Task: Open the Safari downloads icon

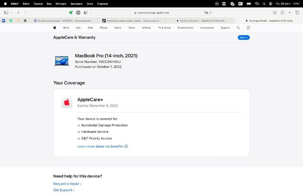Action: pos(275,12)
